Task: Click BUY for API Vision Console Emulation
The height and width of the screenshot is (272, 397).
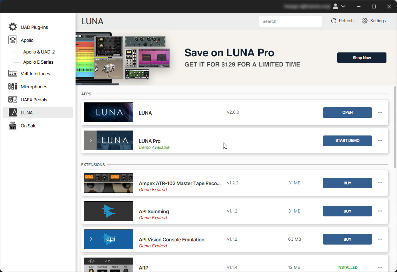Action: (347, 239)
